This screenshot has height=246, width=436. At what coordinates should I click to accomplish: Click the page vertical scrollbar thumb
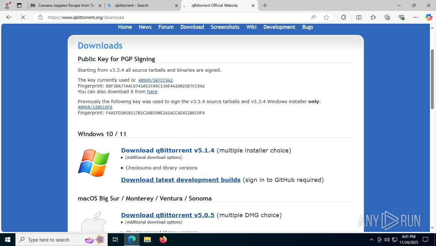click(432, 79)
